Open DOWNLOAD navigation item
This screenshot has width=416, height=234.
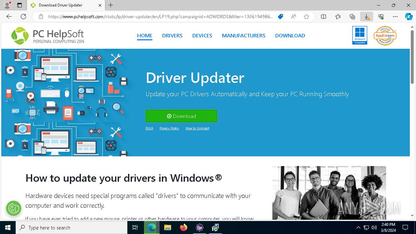(290, 36)
